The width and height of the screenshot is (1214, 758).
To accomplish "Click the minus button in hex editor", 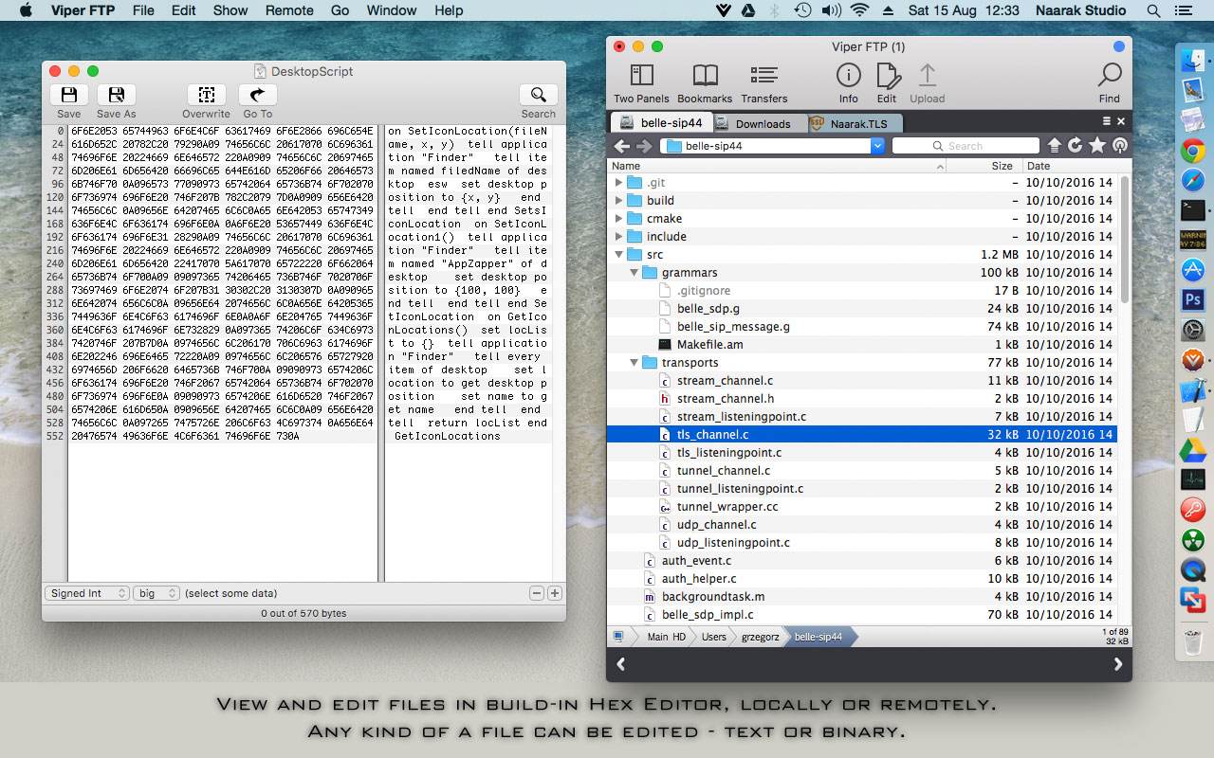I will 537,593.
